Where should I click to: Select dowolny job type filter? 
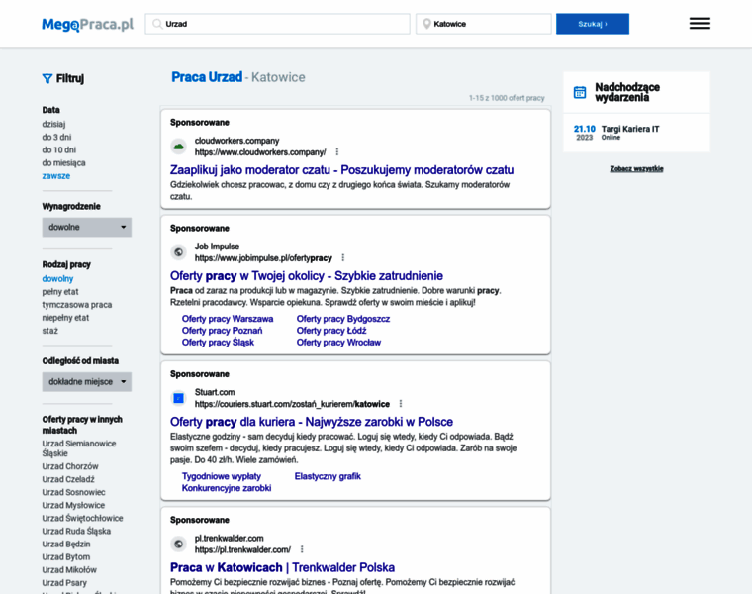point(57,279)
